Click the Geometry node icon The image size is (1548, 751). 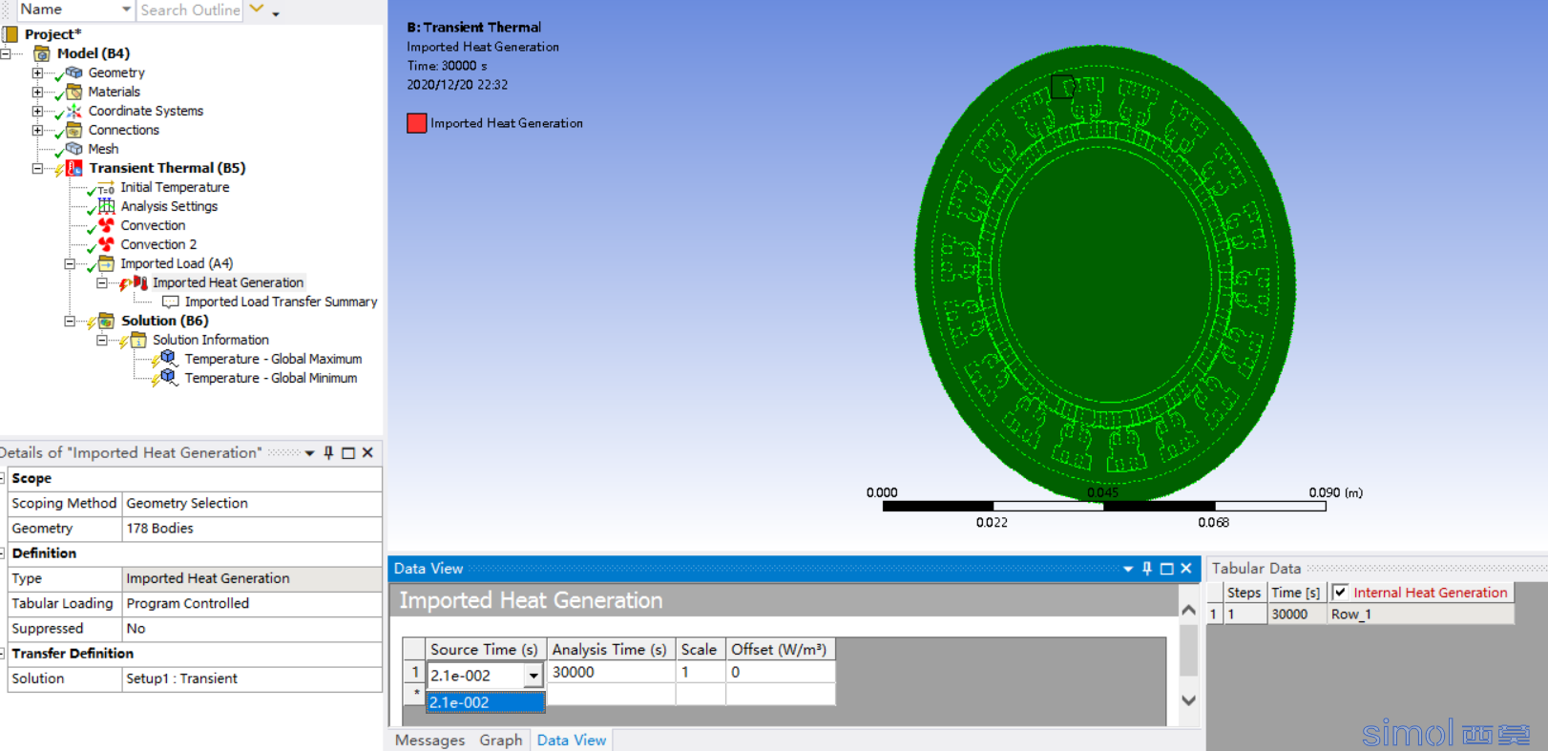coord(73,73)
